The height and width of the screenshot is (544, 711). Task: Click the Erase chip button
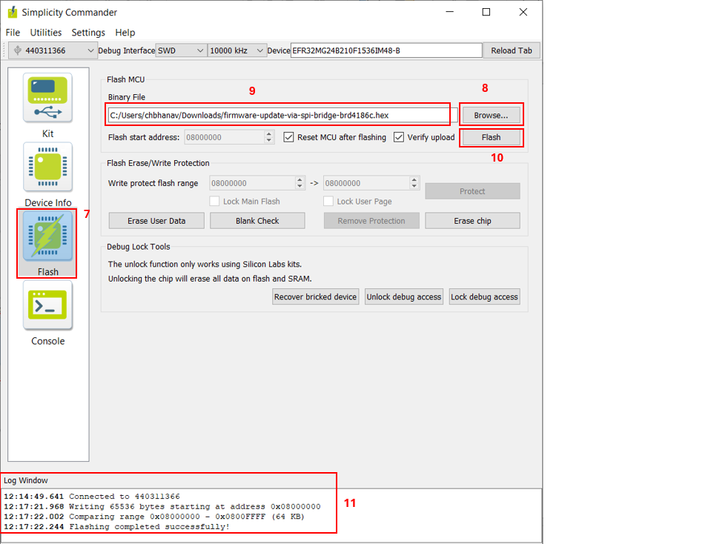(x=472, y=220)
